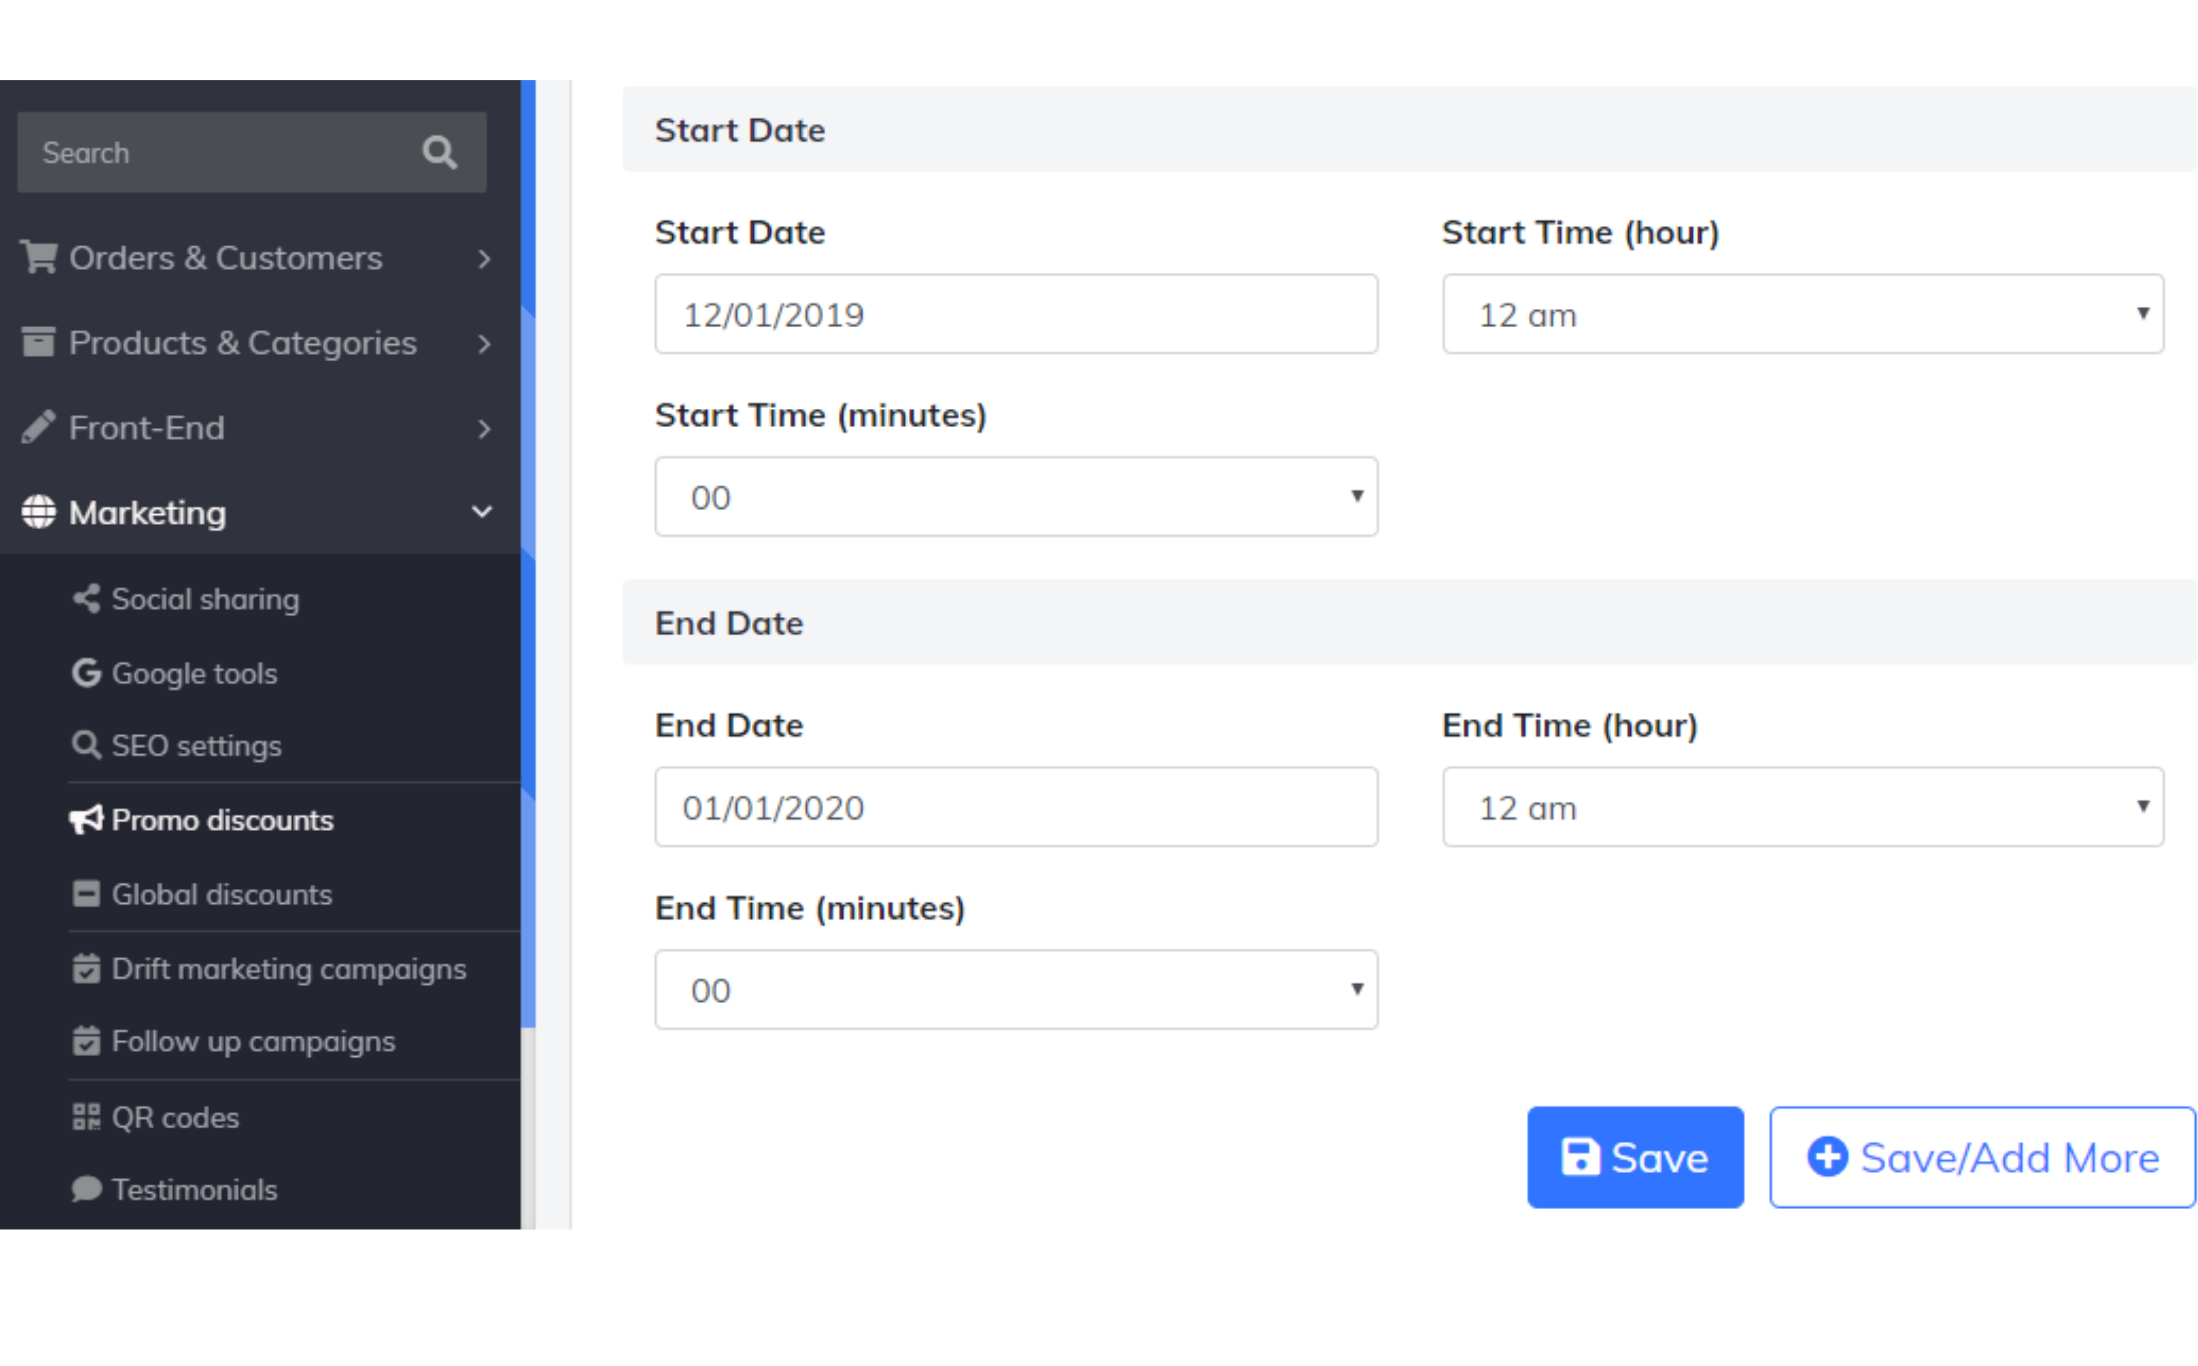The image size is (2198, 1366).
Task: Click the Orders & Customers cart icon
Action: [x=38, y=257]
